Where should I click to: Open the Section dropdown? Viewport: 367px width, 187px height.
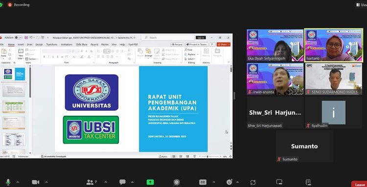pos(32,59)
